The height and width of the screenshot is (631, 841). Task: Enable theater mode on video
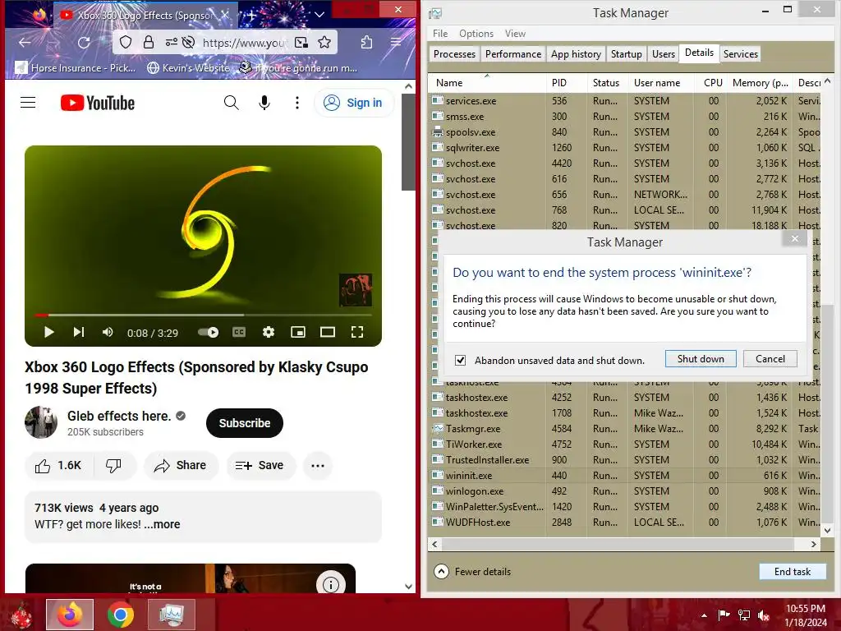328,332
